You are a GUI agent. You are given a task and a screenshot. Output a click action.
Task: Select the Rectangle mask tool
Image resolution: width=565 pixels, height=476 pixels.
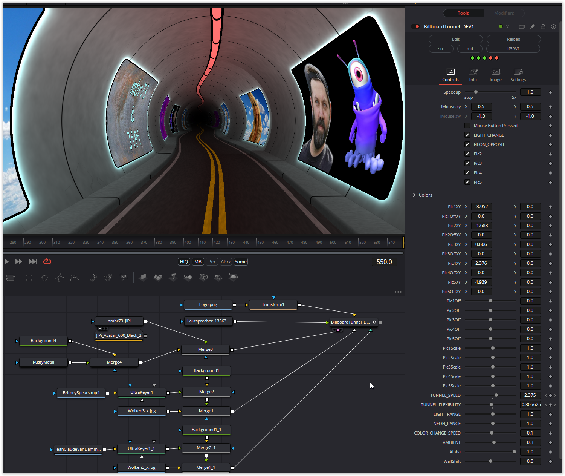29,278
